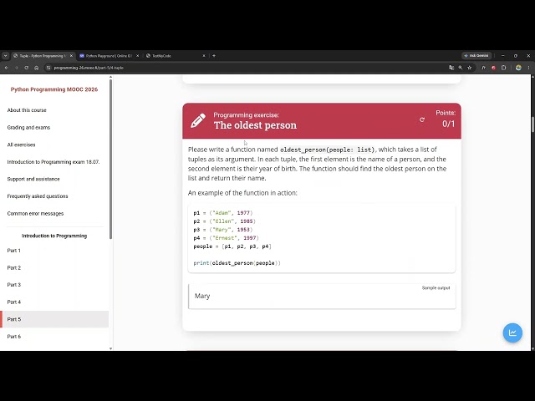Navigate to Part 3
535x401 pixels.
coord(14,284)
